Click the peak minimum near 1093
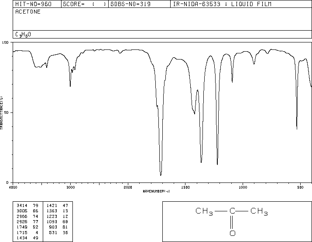This screenshot has height=242, width=312. click(x=232, y=82)
